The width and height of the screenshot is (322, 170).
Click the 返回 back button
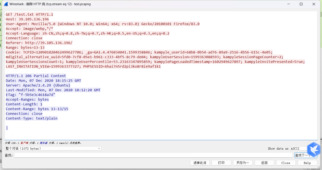click(264, 163)
